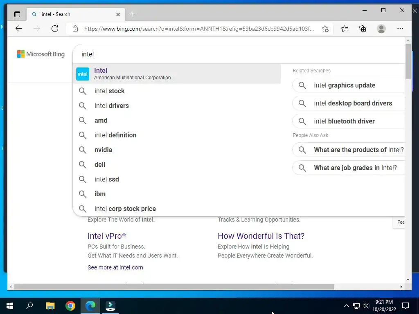
Task: Select the 'intel - Search' tab
Action: (76, 14)
